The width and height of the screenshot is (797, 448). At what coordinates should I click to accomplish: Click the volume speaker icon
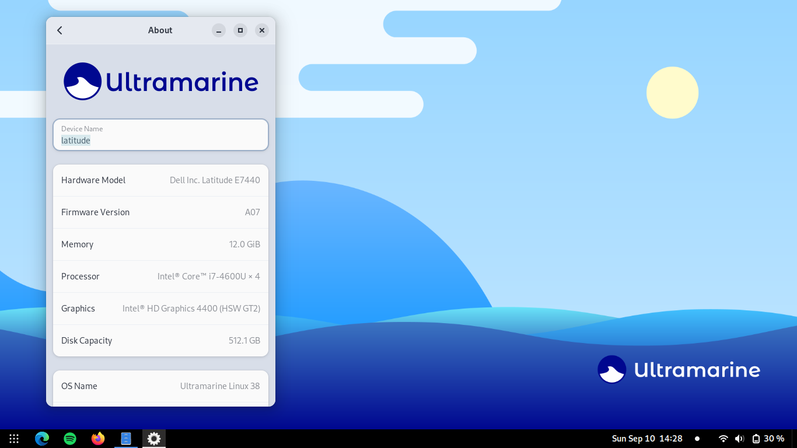[740, 439]
